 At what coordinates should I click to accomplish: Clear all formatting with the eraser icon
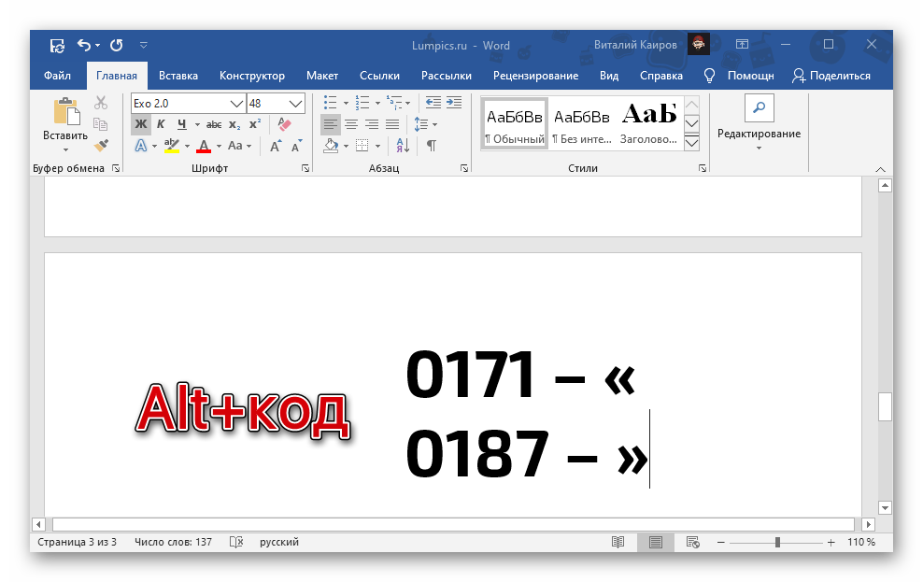(285, 124)
